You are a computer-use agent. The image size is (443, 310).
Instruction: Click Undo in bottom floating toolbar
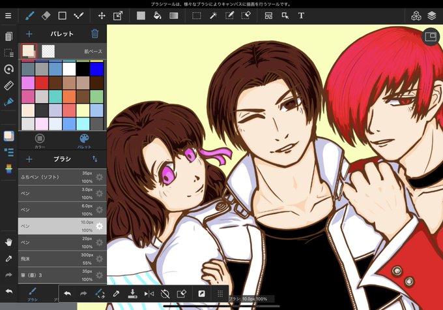[67, 294]
